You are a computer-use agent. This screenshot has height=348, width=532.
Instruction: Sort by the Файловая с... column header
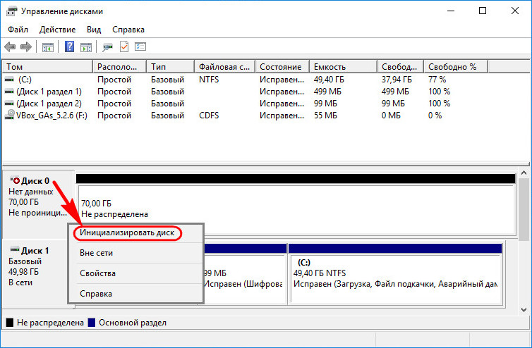coord(224,67)
